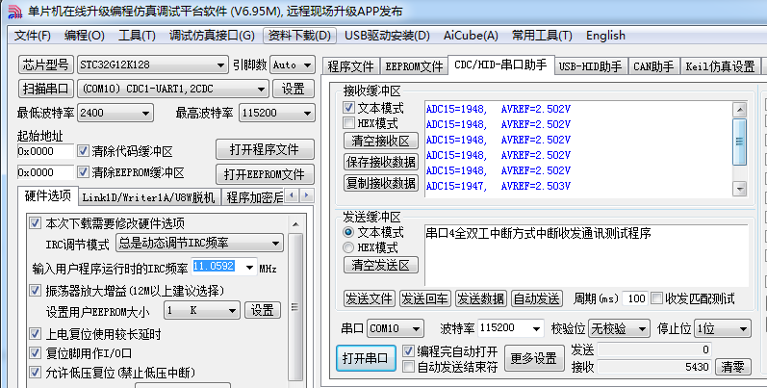This screenshot has width=767, height=388.
Task: Click 打开EEPROM文件 button
Action: [x=265, y=173]
